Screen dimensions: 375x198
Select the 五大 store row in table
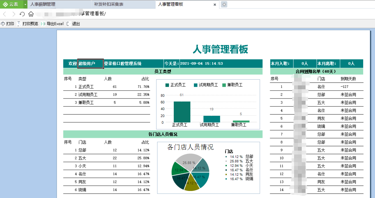tap(107, 158)
